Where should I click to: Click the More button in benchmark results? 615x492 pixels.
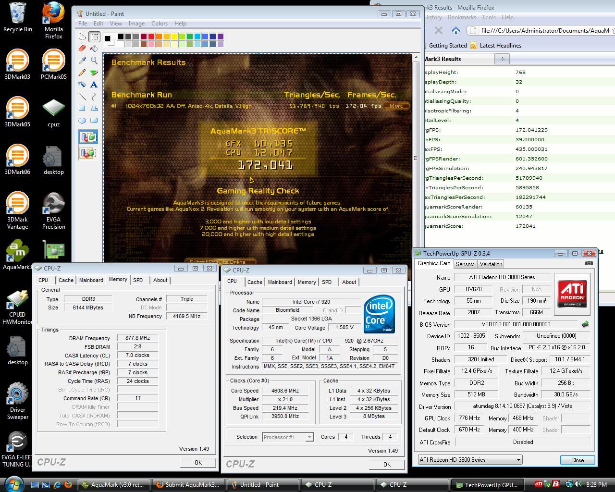coord(396,106)
